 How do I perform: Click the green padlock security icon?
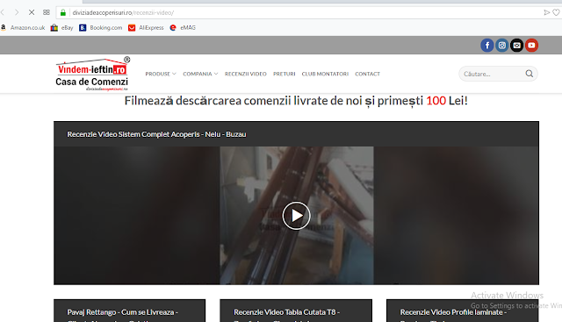tap(63, 12)
